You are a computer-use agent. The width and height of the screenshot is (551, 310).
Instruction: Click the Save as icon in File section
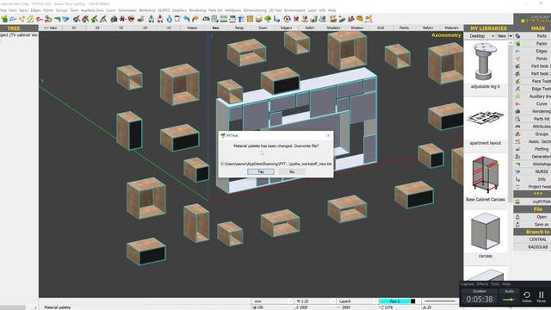pyautogui.click(x=517, y=224)
